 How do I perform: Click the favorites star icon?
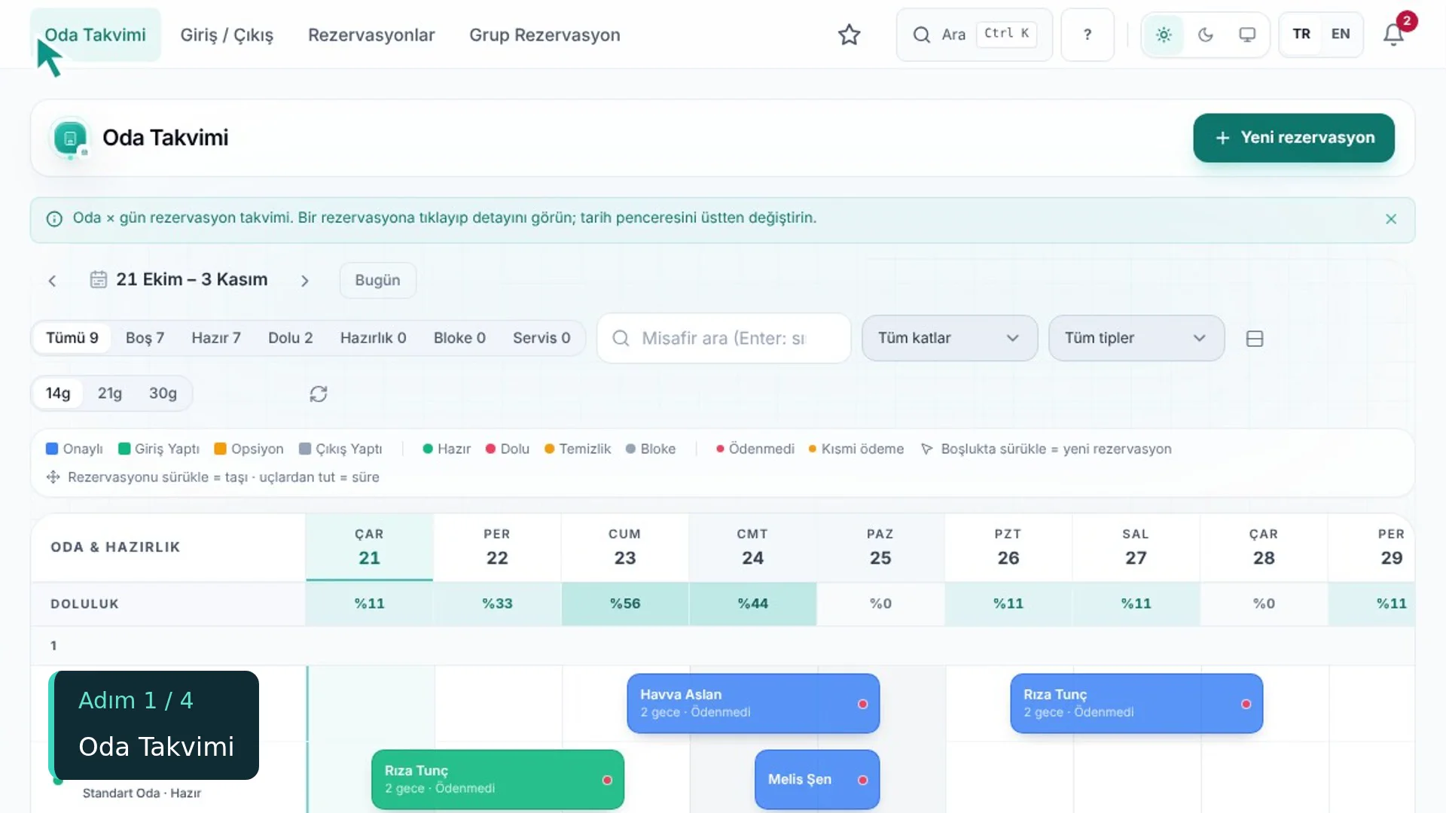point(849,35)
